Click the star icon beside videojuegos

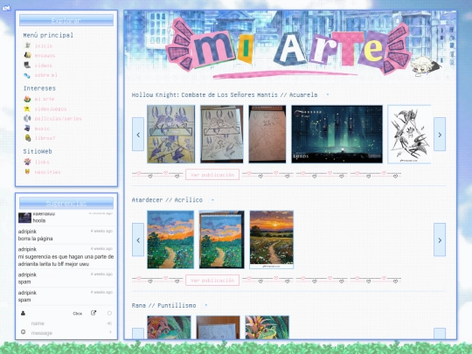click(x=27, y=108)
